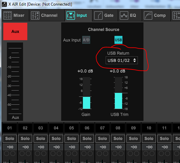Click the Gate curve icon

click(x=98, y=15)
